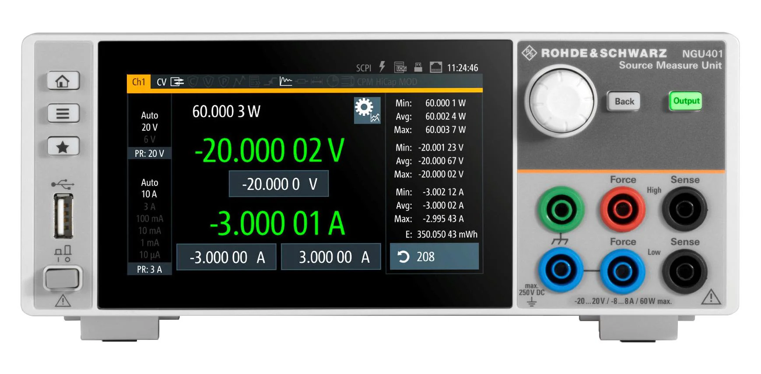
Task: Tap the overpower protection P shield icon
Action: [224, 82]
